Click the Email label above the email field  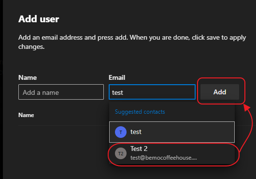[x=117, y=77]
